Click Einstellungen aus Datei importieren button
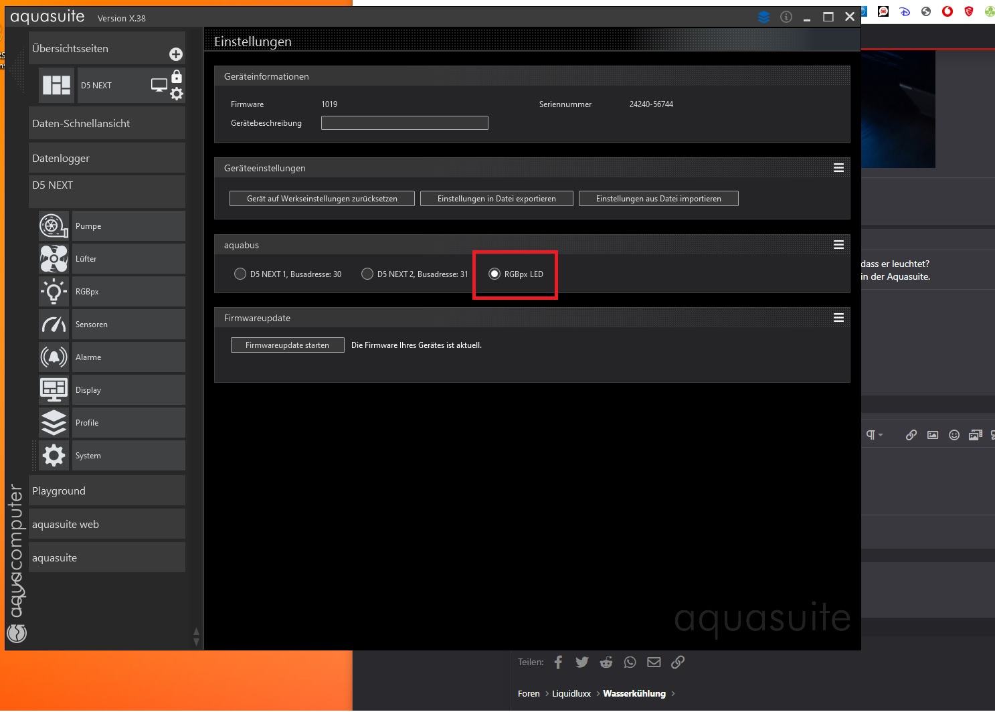This screenshot has height=712, width=995. [658, 199]
